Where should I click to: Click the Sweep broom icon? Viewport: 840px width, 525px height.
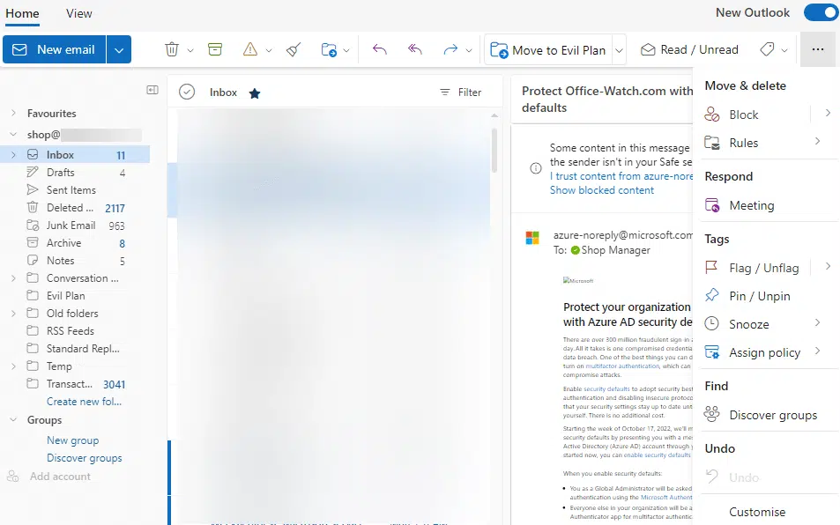(294, 50)
